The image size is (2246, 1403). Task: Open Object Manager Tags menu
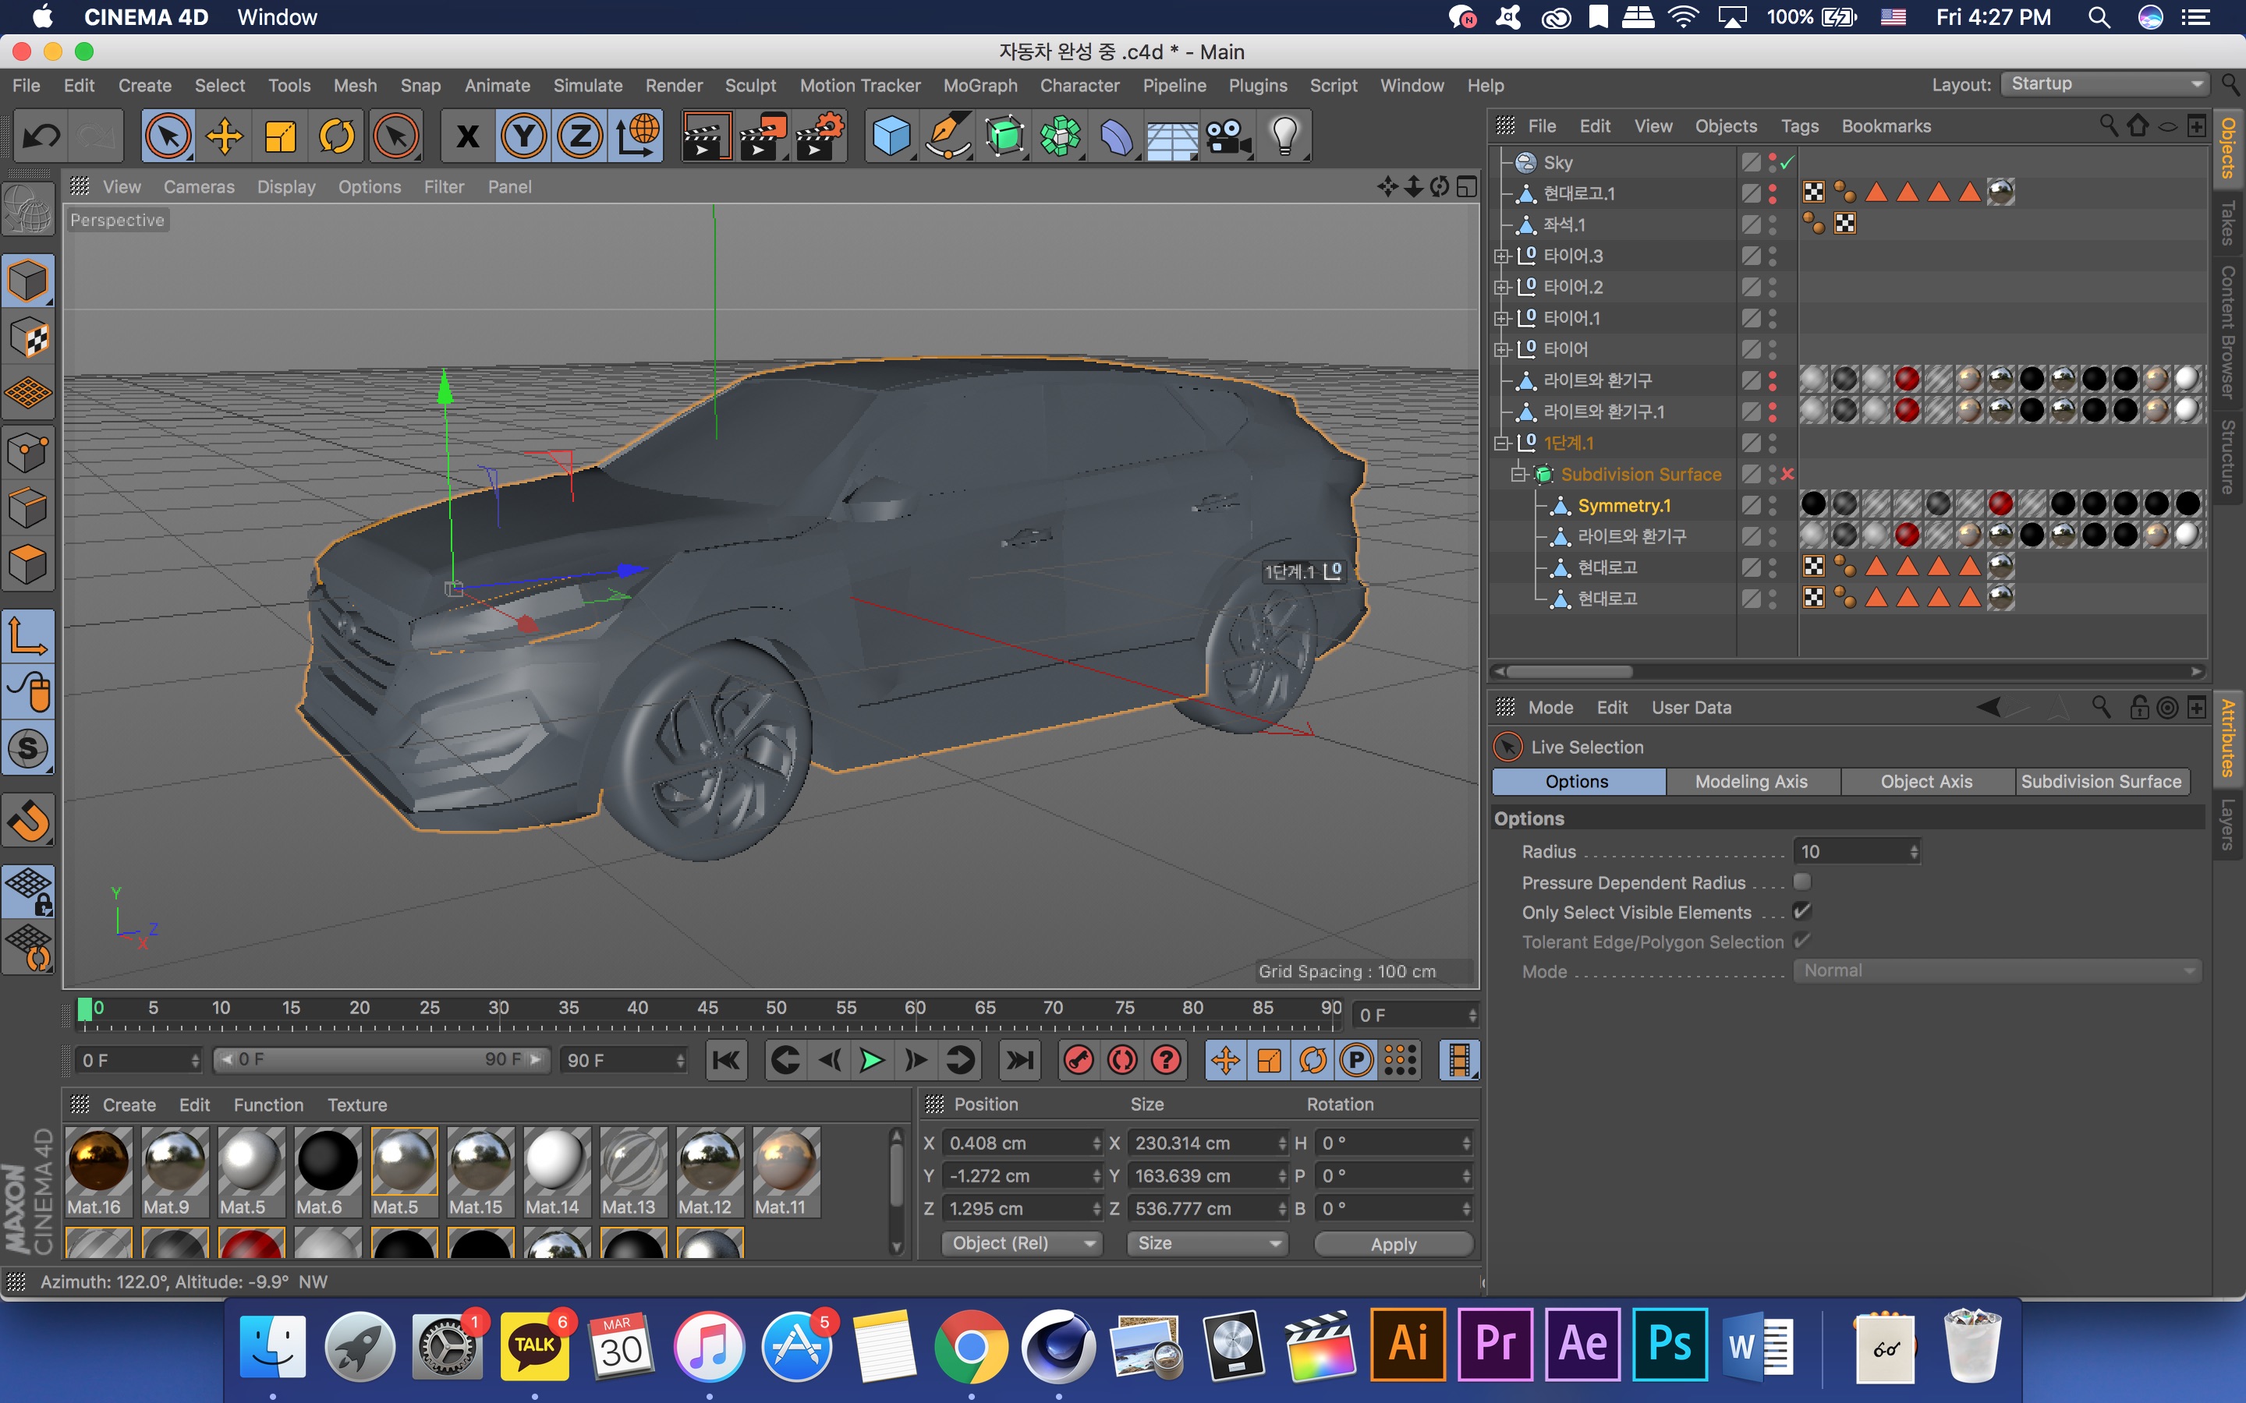(1800, 126)
